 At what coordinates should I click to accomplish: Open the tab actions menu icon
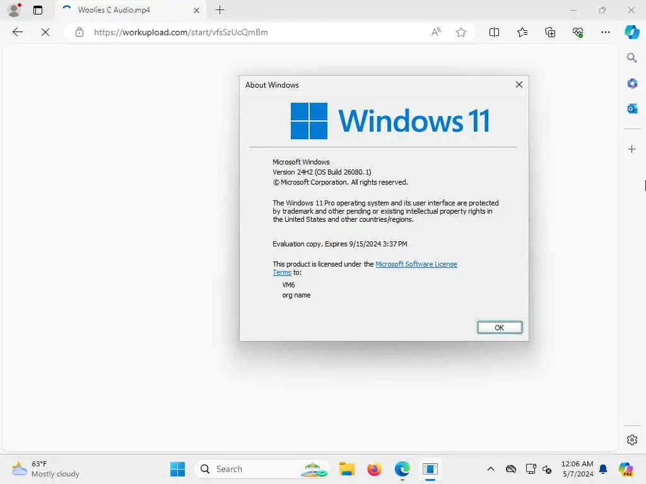(37, 10)
